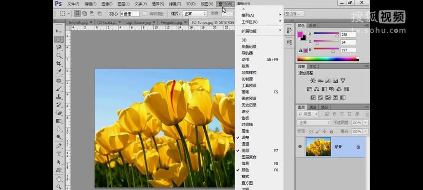423x190 pixels.
Task: Open the collapsed History panel icon
Action: (289, 30)
